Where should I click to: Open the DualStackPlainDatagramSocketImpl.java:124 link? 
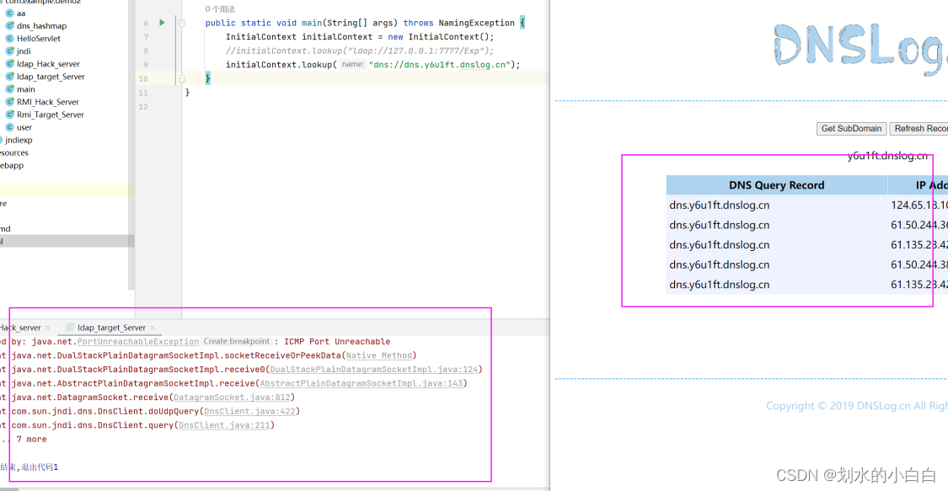click(x=373, y=370)
